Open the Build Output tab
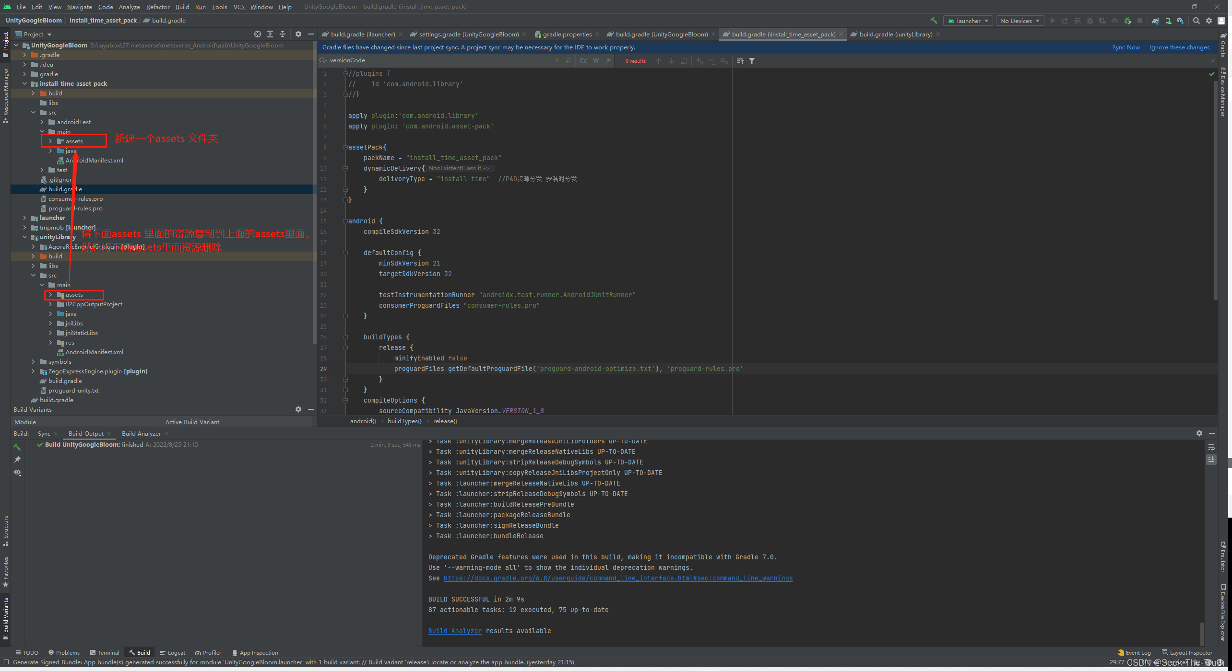The width and height of the screenshot is (1232, 671). point(85,433)
